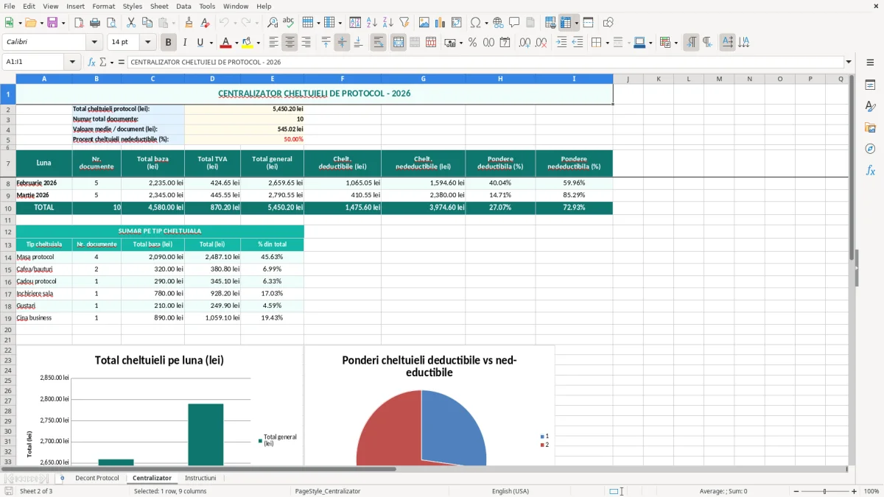Expand the formula bar dropdown
This screenshot has width=884, height=497.
pyautogui.click(x=849, y=63)
